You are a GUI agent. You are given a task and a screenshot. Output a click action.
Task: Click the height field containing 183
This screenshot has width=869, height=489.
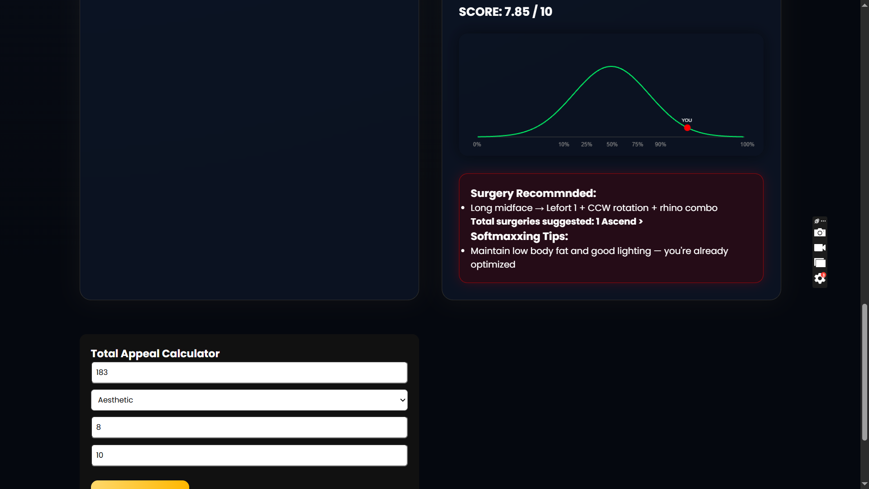click(x=249, y=373)
